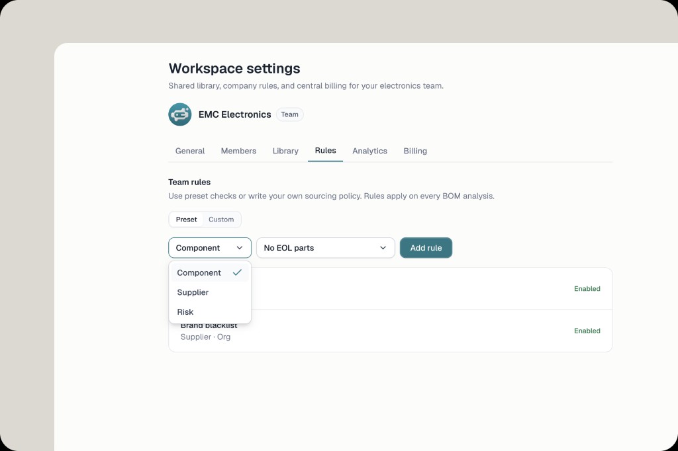This screenshot has width=678, height=451.
Task: Open the Library tab
Action: [x=285, y=151]
